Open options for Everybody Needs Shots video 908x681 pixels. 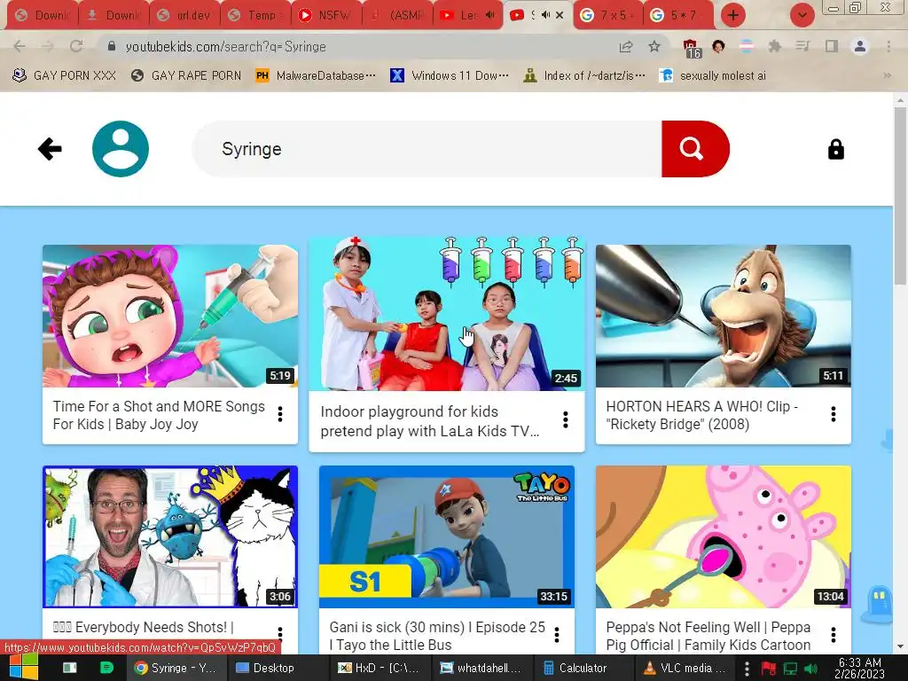coord(280,634)
